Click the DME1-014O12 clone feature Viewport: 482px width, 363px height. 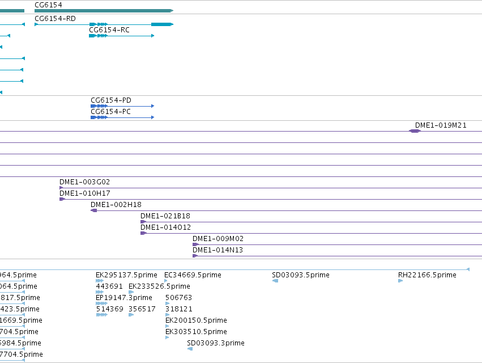311,233
